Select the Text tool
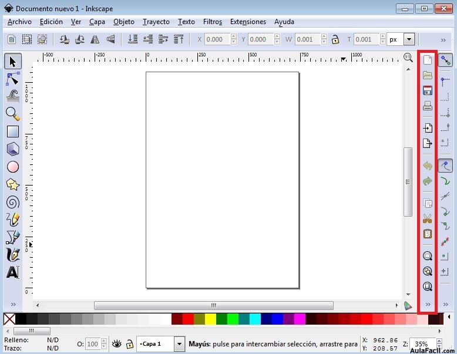The height and width of the screenshot is (354, 457). tap(13, 272)
